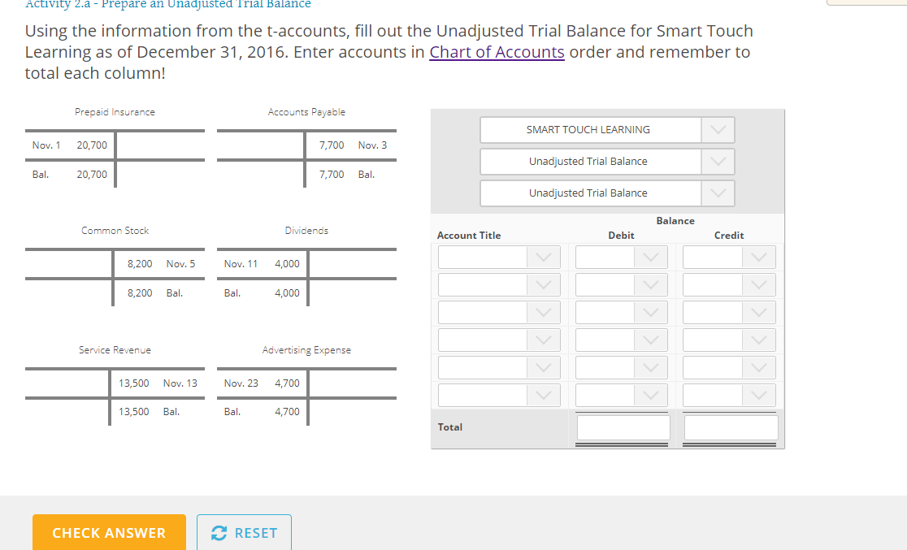The height and width of the screenshot is (550, 907).
Task: Click the CHECK ANSWER button
Action: (x=110, y=533)
